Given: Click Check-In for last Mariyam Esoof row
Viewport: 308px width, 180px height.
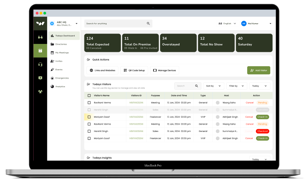Looking at the screenshot, I should tap(263, 138).
